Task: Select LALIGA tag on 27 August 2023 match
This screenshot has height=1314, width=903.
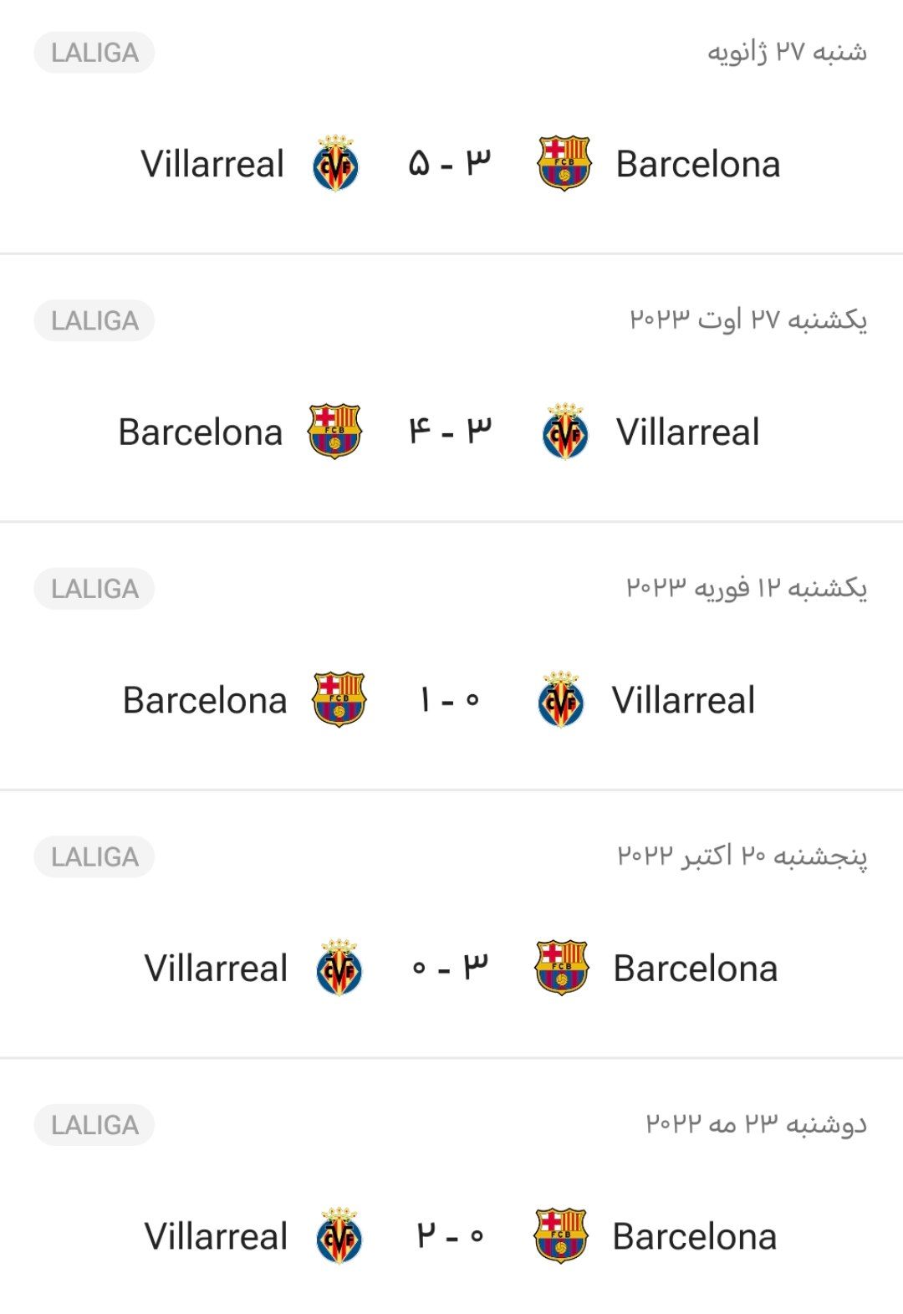Action: point(94,320)
